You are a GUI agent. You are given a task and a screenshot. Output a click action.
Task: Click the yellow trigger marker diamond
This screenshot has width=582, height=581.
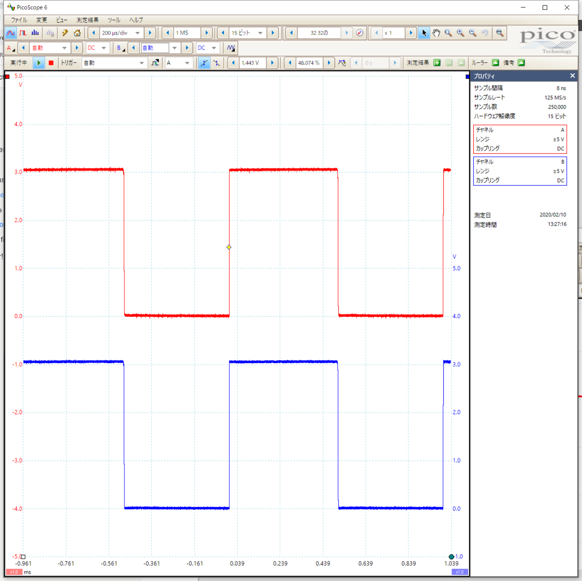pos(229,247)
